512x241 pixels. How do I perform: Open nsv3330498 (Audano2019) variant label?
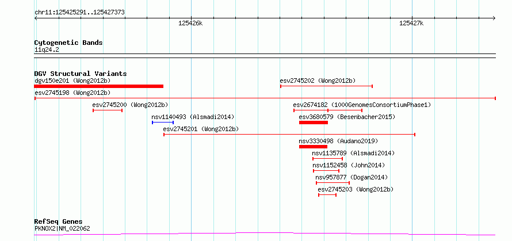coord(338,141)
